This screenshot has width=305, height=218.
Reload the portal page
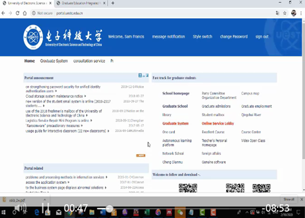(x=18, y=13)
